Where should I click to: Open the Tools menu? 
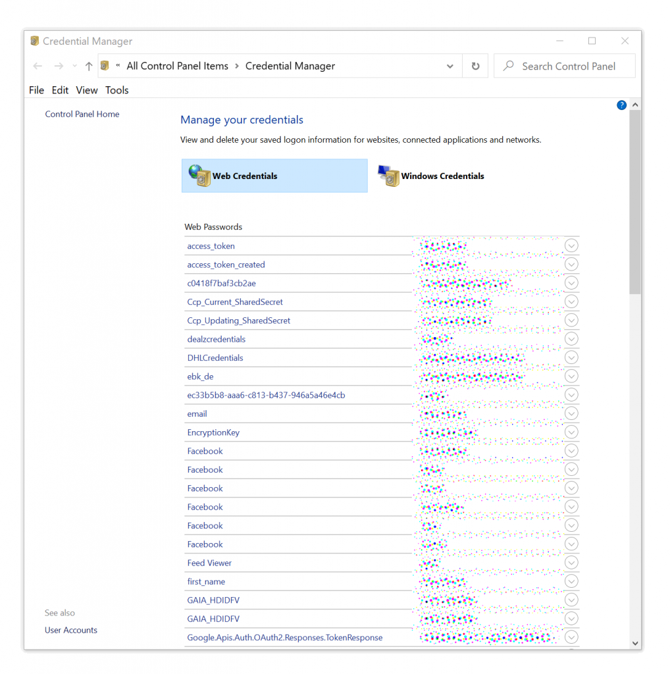[116, 90]
